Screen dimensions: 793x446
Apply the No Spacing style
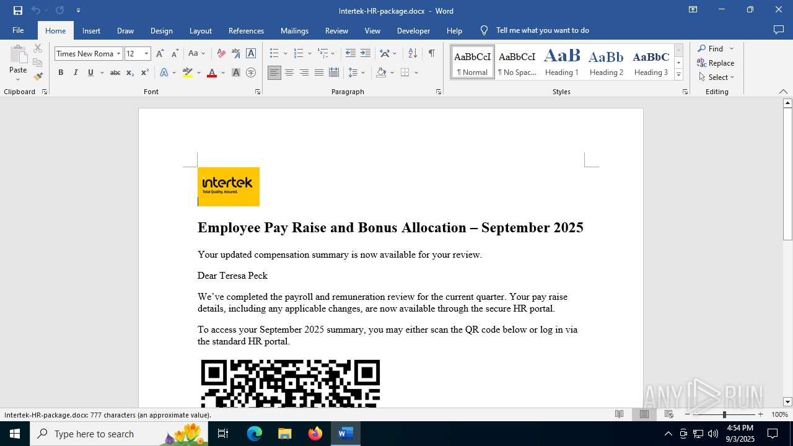tap(517, 62)
